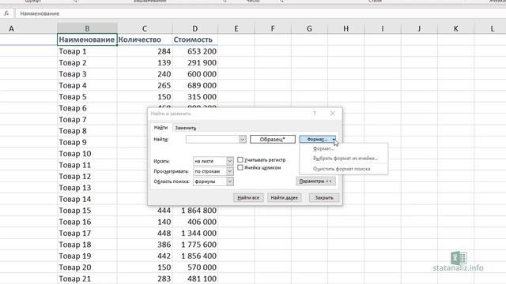Select cost cell 1 344 000

[x=195, y=234]
